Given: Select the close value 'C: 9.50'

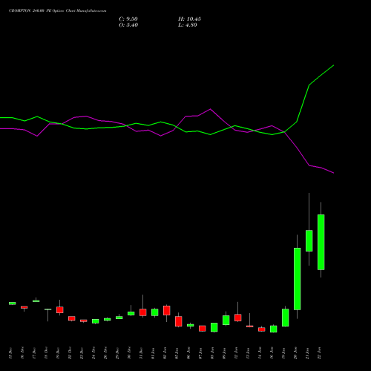Looking at the screenshot, I should pyautogui.click(x=128, y=19).
